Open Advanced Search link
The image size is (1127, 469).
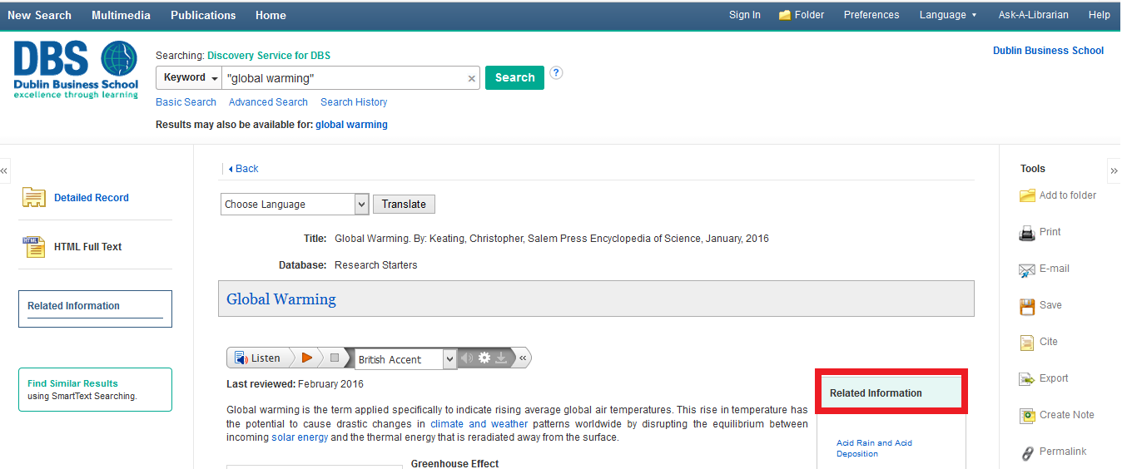point(268,102)
